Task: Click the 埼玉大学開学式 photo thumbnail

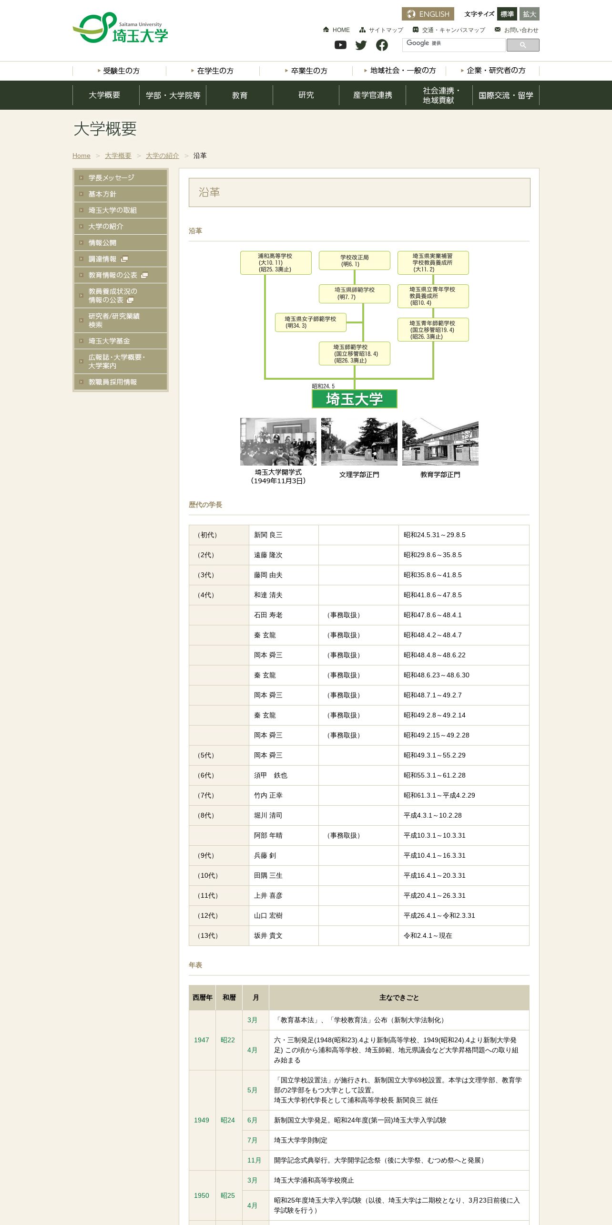Action: pos(278,442)
